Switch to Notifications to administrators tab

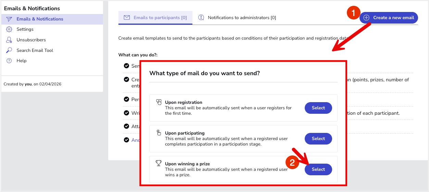coord(242,18)
